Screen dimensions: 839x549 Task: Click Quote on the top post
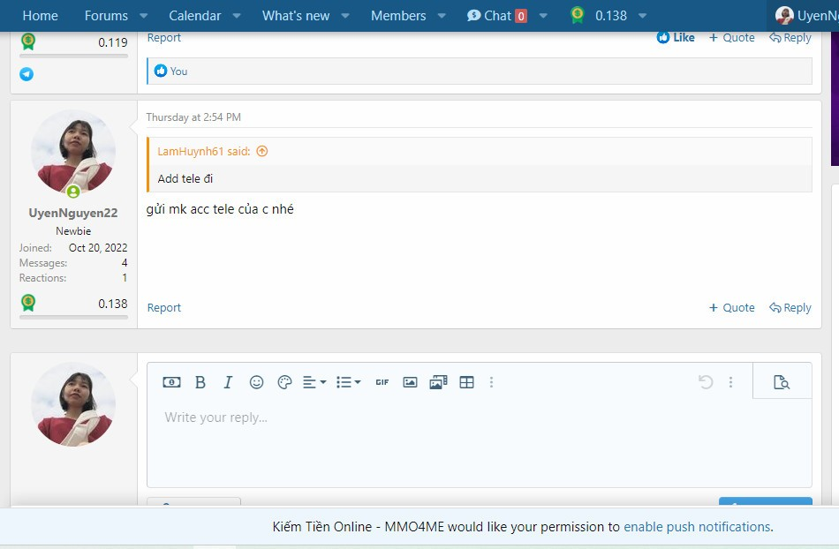click(731, 37)
